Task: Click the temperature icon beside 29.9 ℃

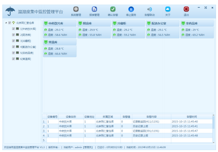Action: pos(80,30)
